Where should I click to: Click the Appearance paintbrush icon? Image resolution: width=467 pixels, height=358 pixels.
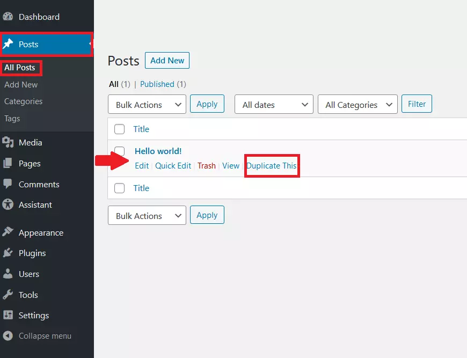pyautogui.click(x=8, y=232)
